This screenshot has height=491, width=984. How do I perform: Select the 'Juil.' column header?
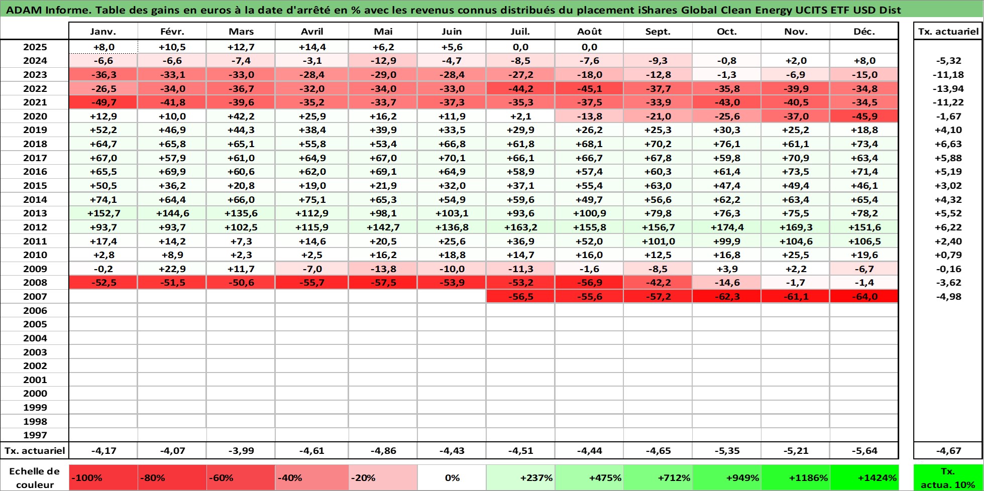(520, 31)
